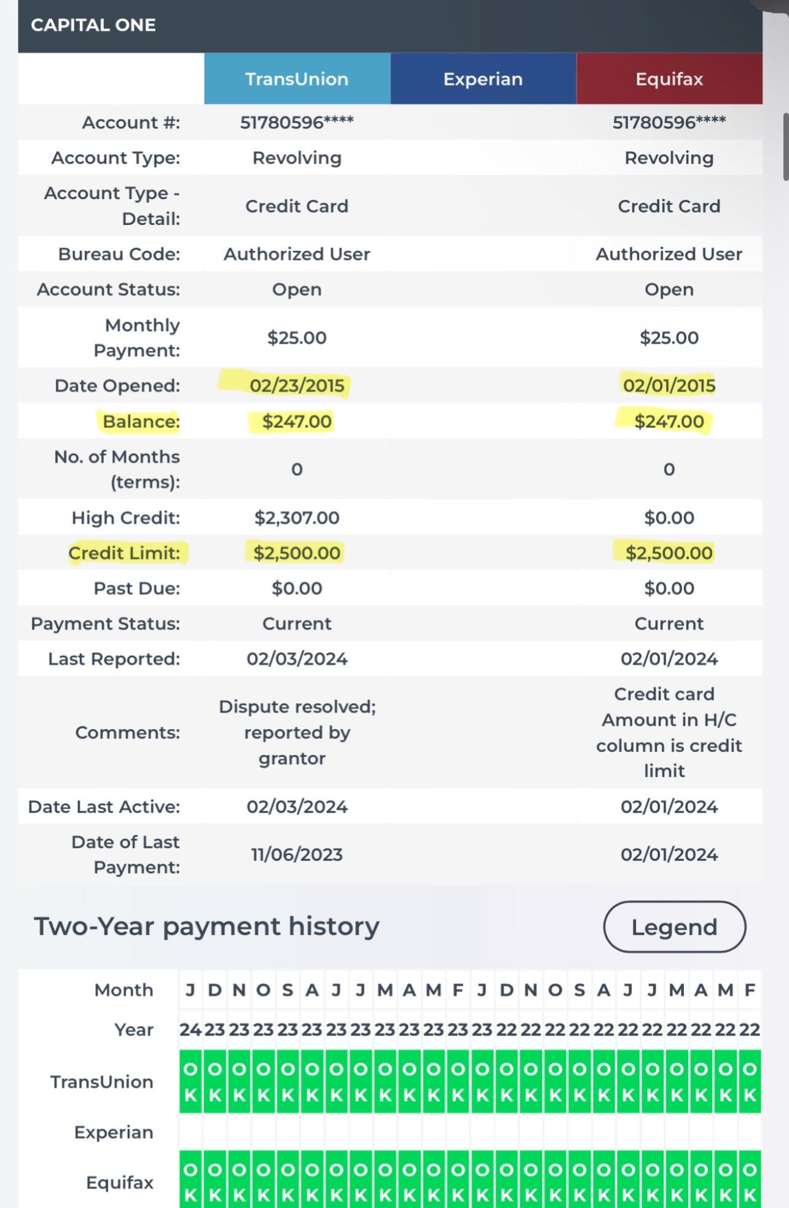This screenshot has height=1208, width=789.
Task: Select the Experian column header
Action: (483, 79)
